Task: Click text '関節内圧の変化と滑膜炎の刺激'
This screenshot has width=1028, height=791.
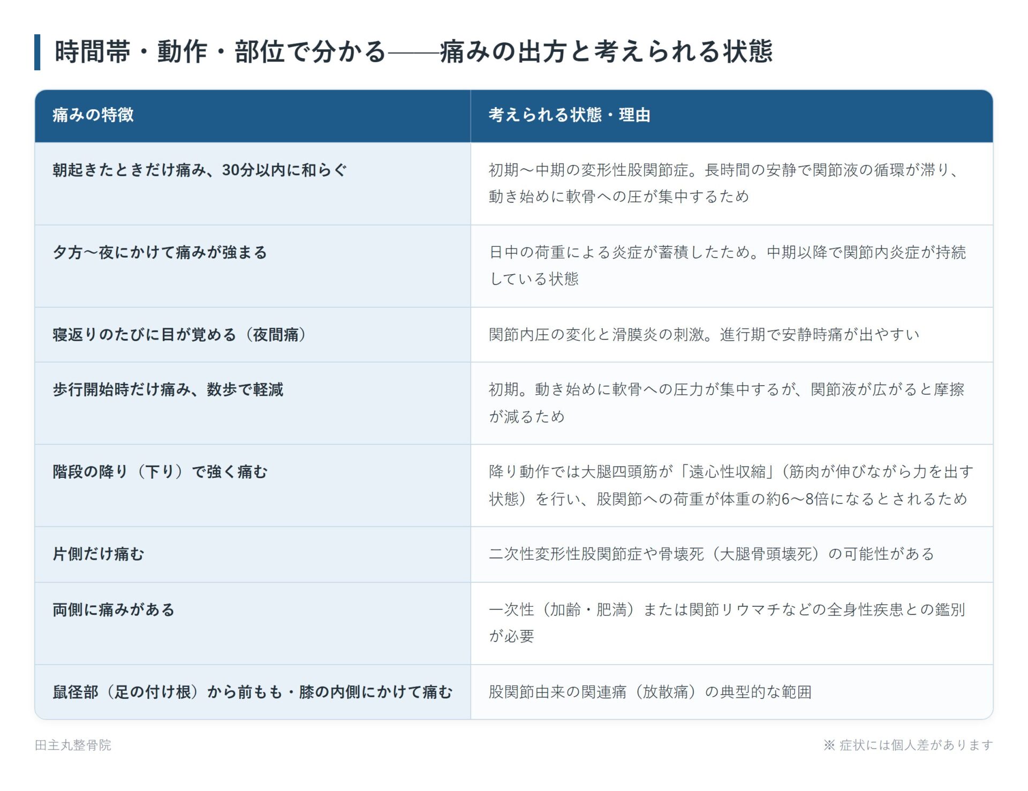Action: click(596, 335)
